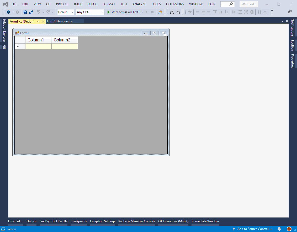This screenshot has width=297, height=232.
Task: Click the notification bell in the status bar
Action: pos(279,229)
